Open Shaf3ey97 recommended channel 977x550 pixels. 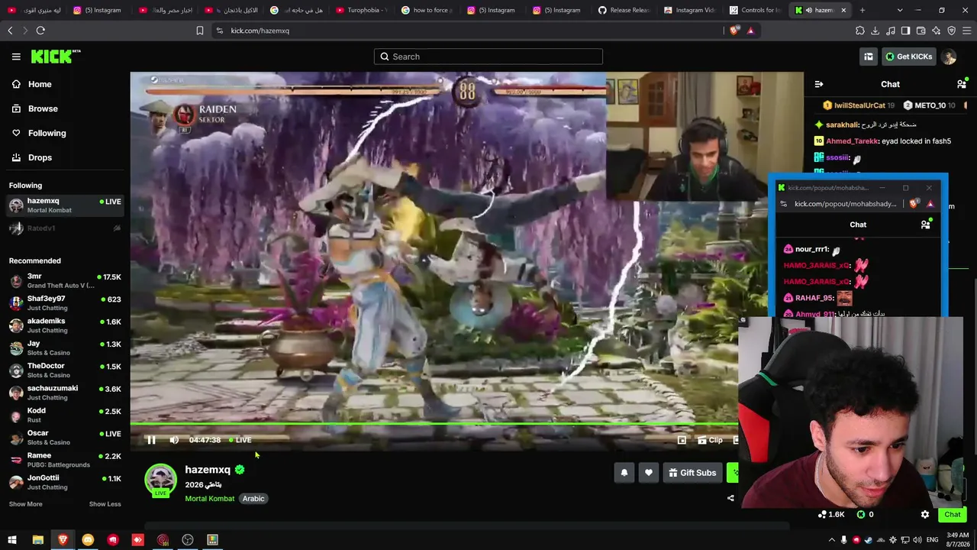[x=65, y=303]
